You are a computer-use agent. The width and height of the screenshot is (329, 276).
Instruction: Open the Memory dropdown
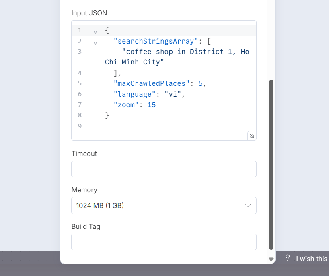coord(164,205)
